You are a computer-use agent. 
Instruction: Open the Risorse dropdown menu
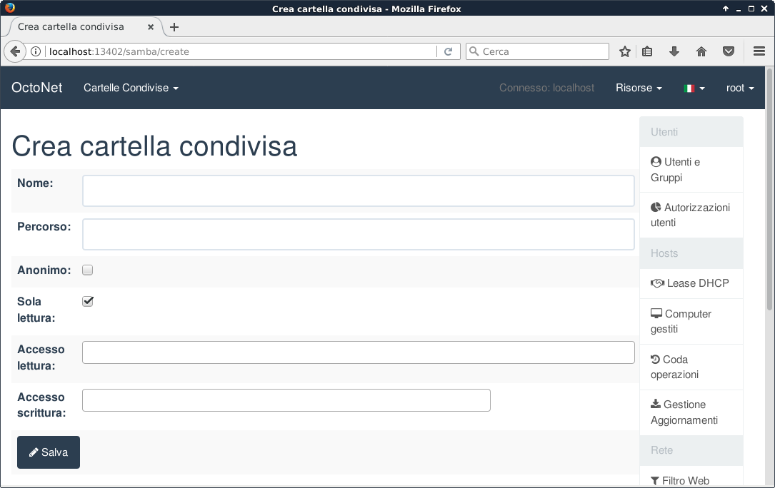[639, 88]
